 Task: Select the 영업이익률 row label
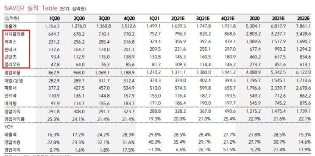pos(14,119)
